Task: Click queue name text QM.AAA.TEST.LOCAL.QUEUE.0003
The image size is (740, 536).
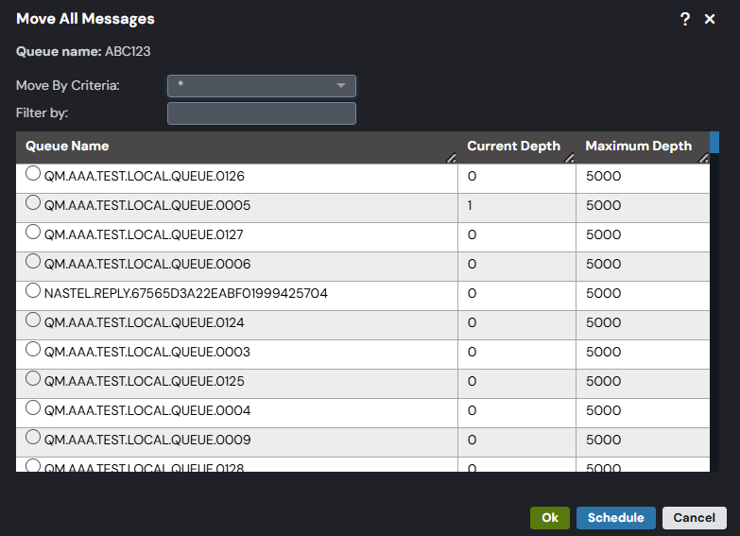Action: (147, 352)
